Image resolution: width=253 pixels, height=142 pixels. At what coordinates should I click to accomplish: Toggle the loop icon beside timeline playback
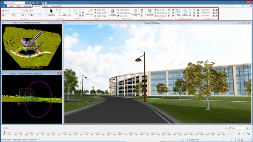pos(248,134)
